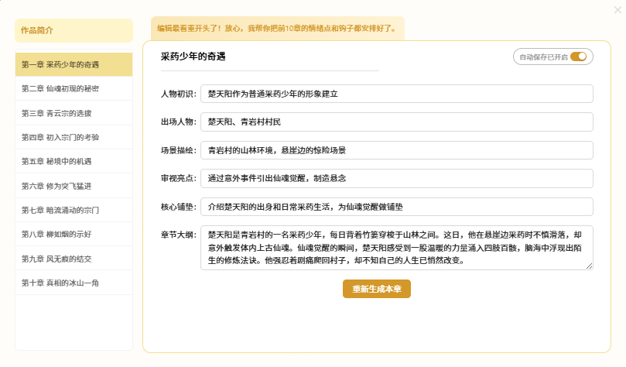Select 第九章 风无痕的结交
626x367 pixels.
[74, 259]
